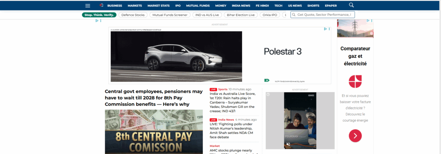Viewport: 441px width, 154px height.
Task: Click the search magnifier in navbar
Action: point(351,5)
